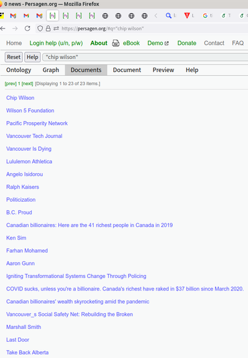Open the Aaron Gunn document
Viewport: 248px width, 358px height.
[21, 264]
